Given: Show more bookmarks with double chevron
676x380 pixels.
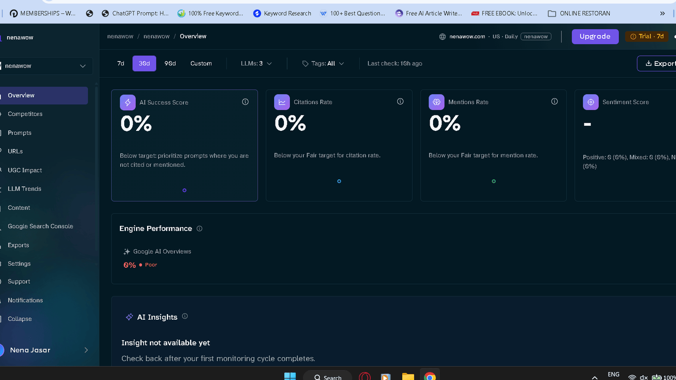Looking at the screenshot, I should tap(662, 14).
